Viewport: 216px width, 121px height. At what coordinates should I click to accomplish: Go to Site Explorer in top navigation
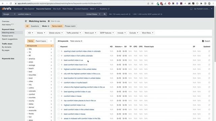pos(29,9)
